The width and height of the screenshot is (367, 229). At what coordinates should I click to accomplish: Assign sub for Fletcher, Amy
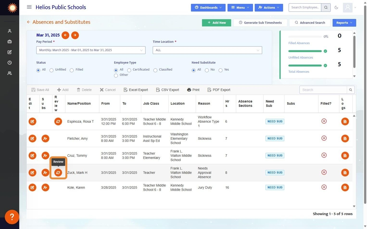click(x=46, y=139)
